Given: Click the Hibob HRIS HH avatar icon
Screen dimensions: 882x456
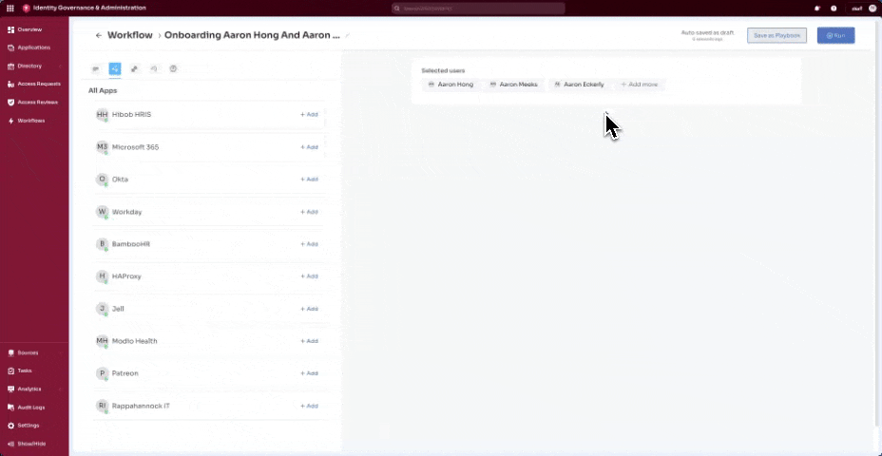Looking at the screenshot, I should 102,115.
